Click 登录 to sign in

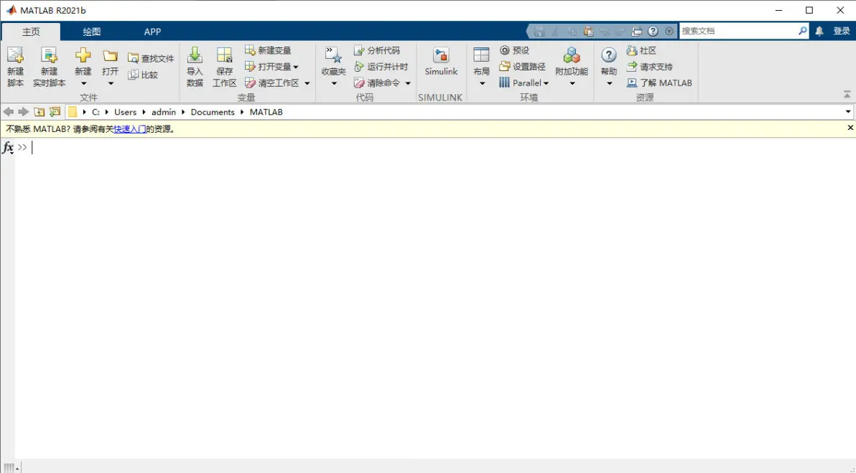click(841, 31)
